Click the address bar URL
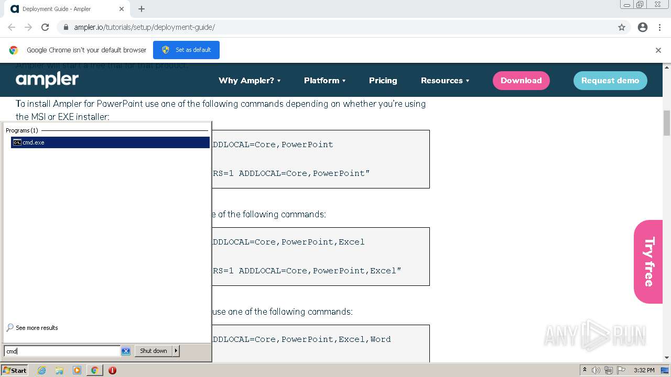The height and width of the screenshot is (377, 671). click(144, 27)
